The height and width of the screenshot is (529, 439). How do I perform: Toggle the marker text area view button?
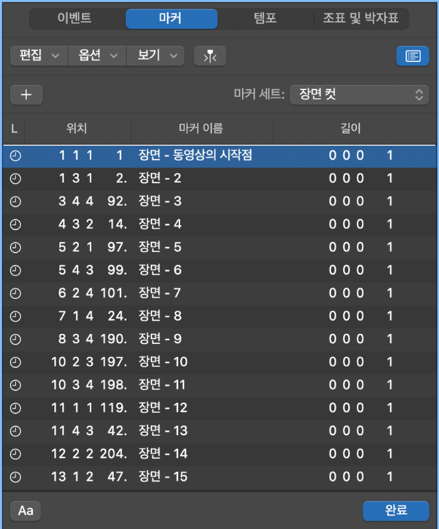pos(412,56)
